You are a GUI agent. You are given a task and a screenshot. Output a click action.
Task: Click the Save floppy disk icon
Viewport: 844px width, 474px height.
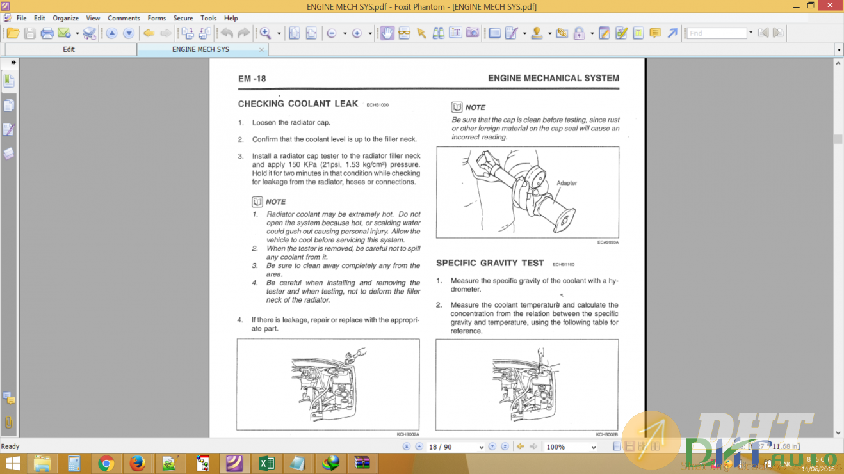29,33
